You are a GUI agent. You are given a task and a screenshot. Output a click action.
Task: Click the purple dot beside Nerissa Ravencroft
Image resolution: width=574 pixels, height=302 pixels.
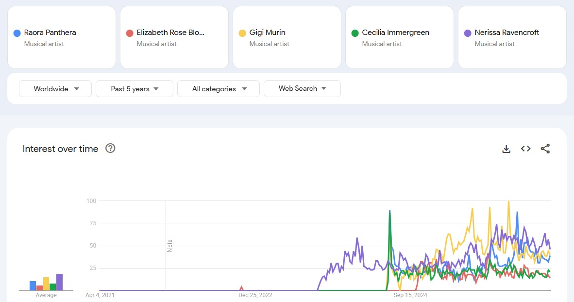pos(468,34)
